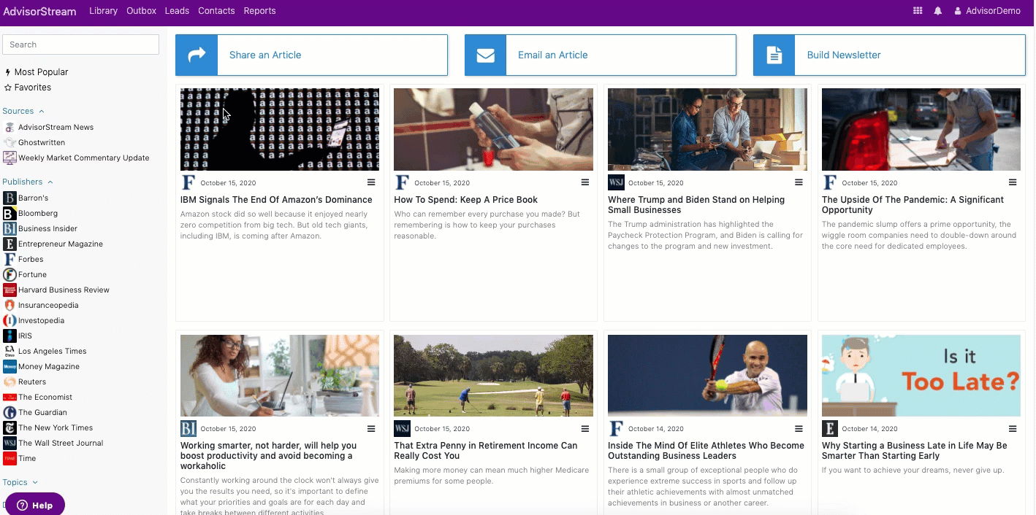Open the notifications bell
This screenshot has height=515, width=1036.
pos(937,11)
